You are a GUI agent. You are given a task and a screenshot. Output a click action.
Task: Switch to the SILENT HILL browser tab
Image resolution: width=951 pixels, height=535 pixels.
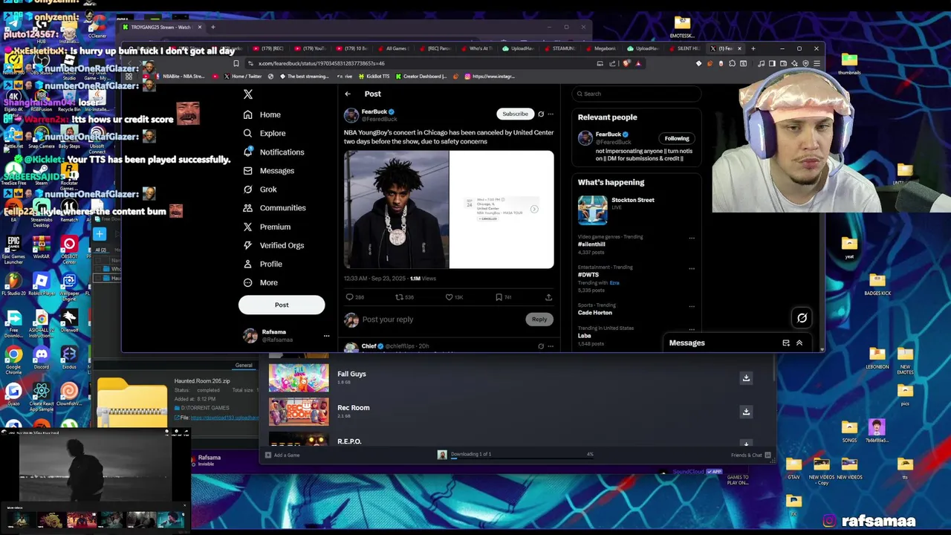[x=684, y=48]
